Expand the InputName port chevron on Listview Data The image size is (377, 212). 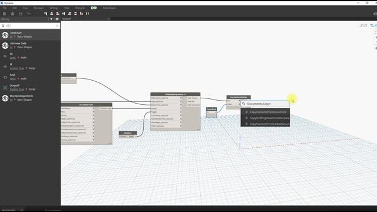(93, 108)
